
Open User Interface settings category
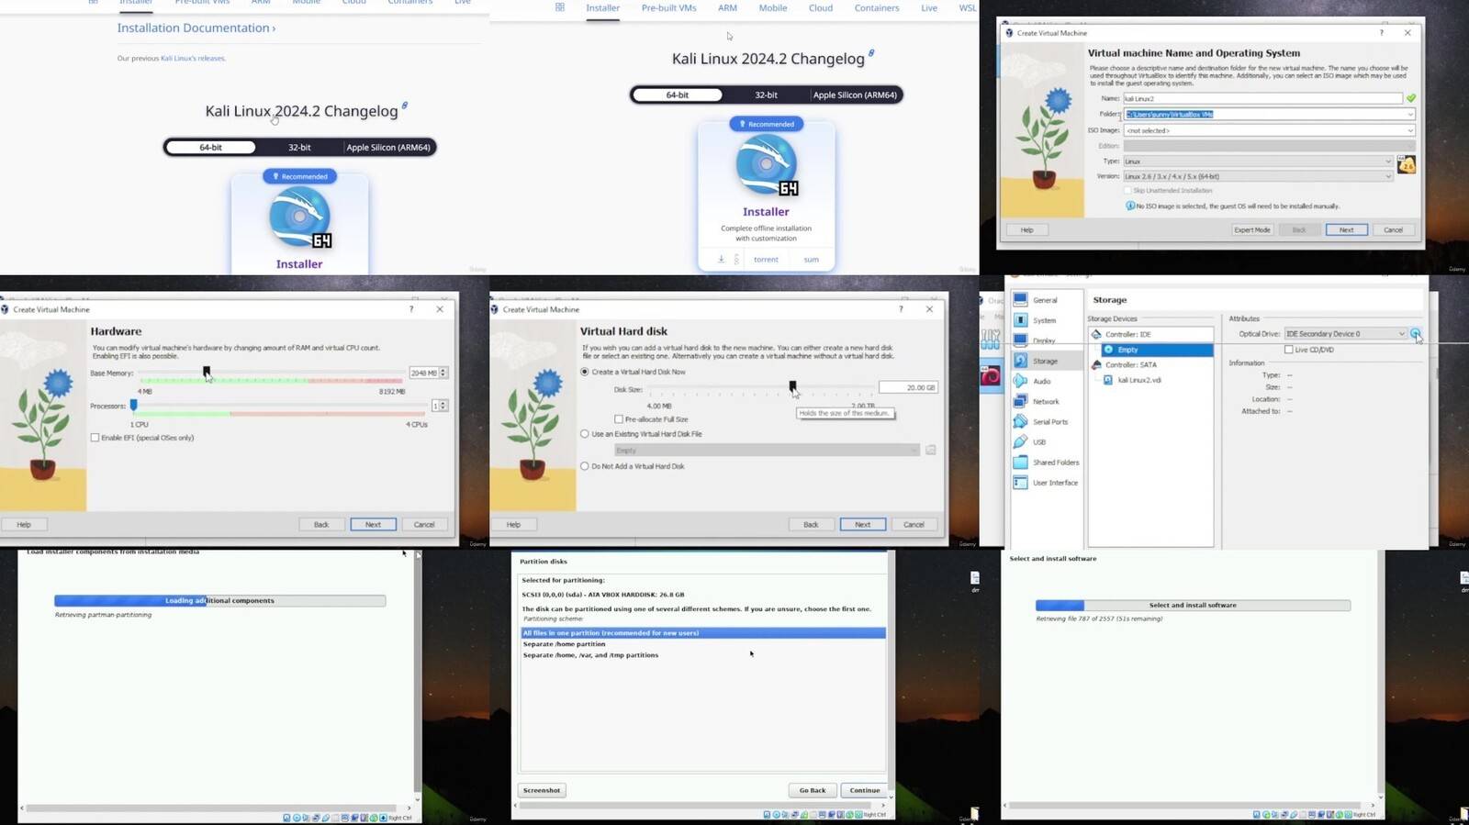pos(1055,483)
